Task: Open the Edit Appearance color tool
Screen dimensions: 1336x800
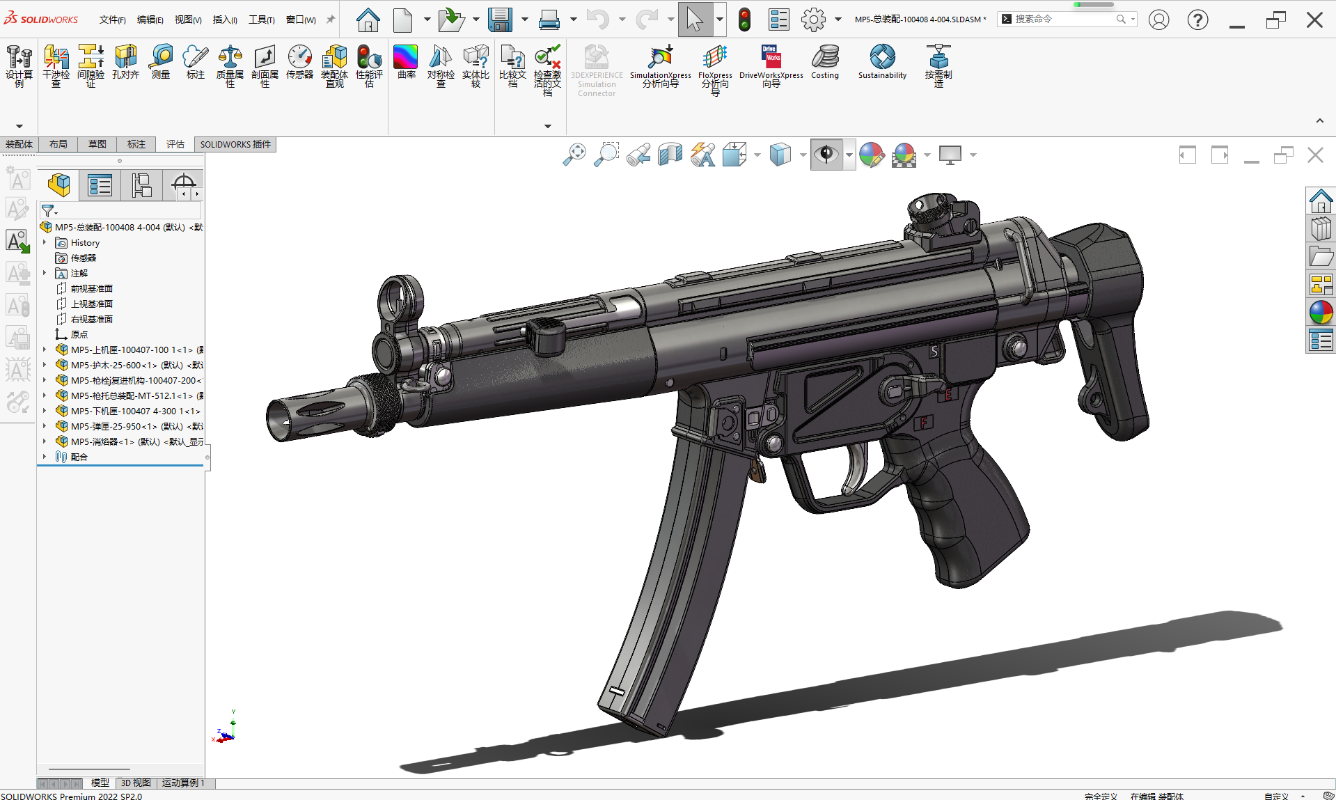Action: pyautogui.click(x=871, y=155)
